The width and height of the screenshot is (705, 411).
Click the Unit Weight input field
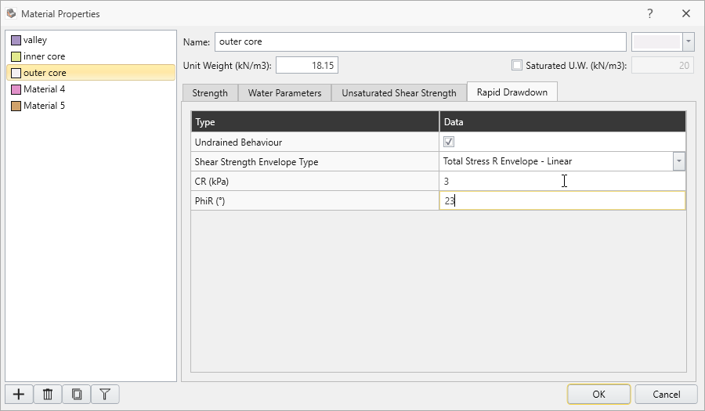[x=307, y=65]
